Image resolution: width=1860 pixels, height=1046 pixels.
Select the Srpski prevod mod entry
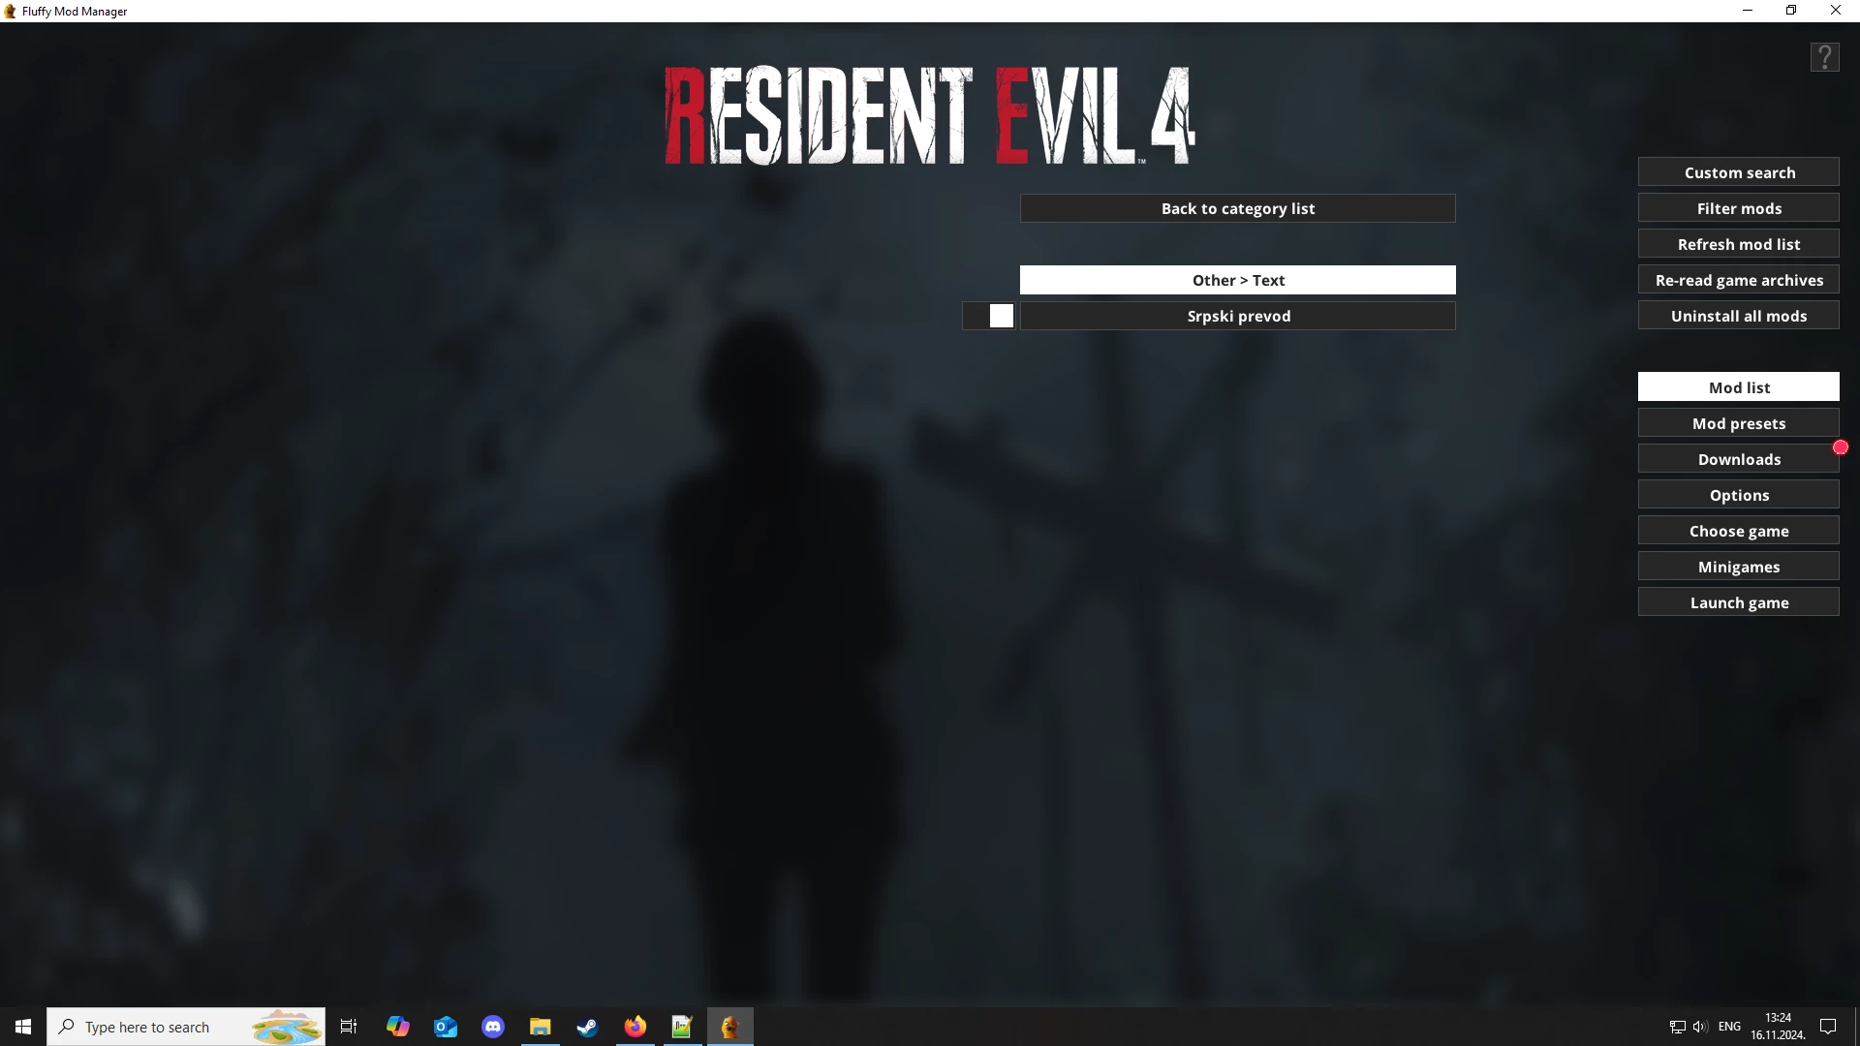coord(1237,316)
